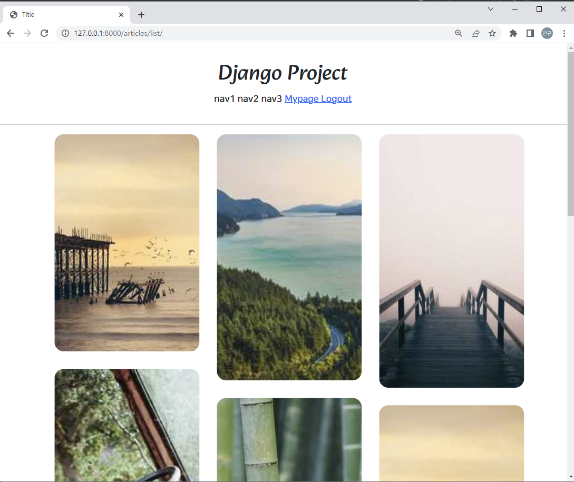The width and height of the screenshot is (574, 482).
Task: Click the Logout link
Action: [x=336, y=99]
